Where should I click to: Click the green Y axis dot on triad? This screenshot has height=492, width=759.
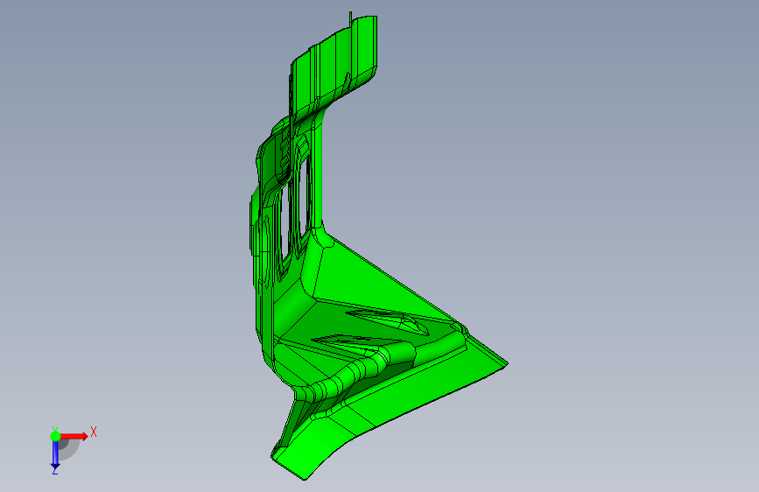(55, 436)
